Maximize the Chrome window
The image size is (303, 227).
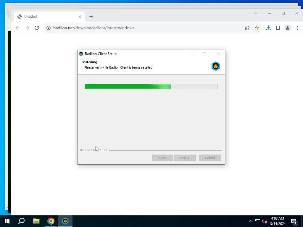point(283,13)
